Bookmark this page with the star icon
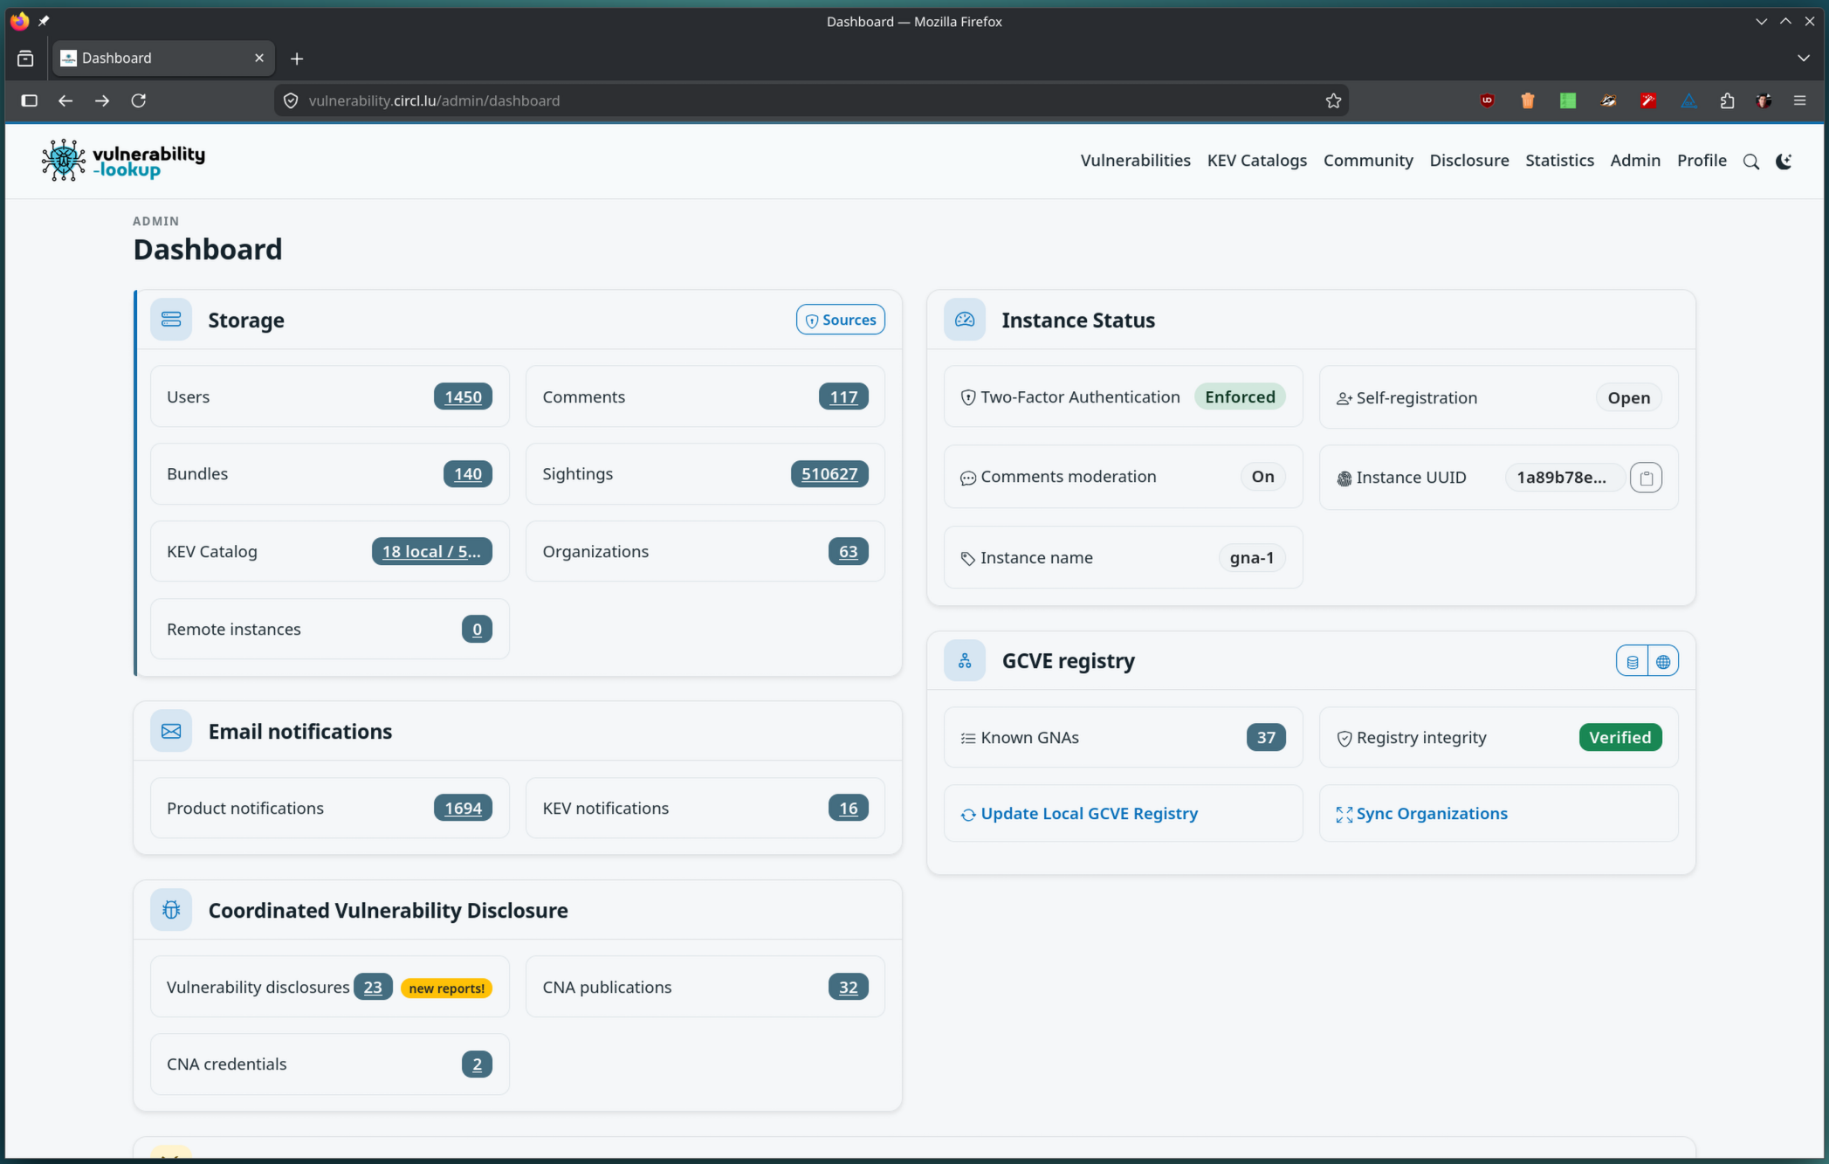The height and width of the screenshot is (1164, 1829). click(x=1333, y=100)
